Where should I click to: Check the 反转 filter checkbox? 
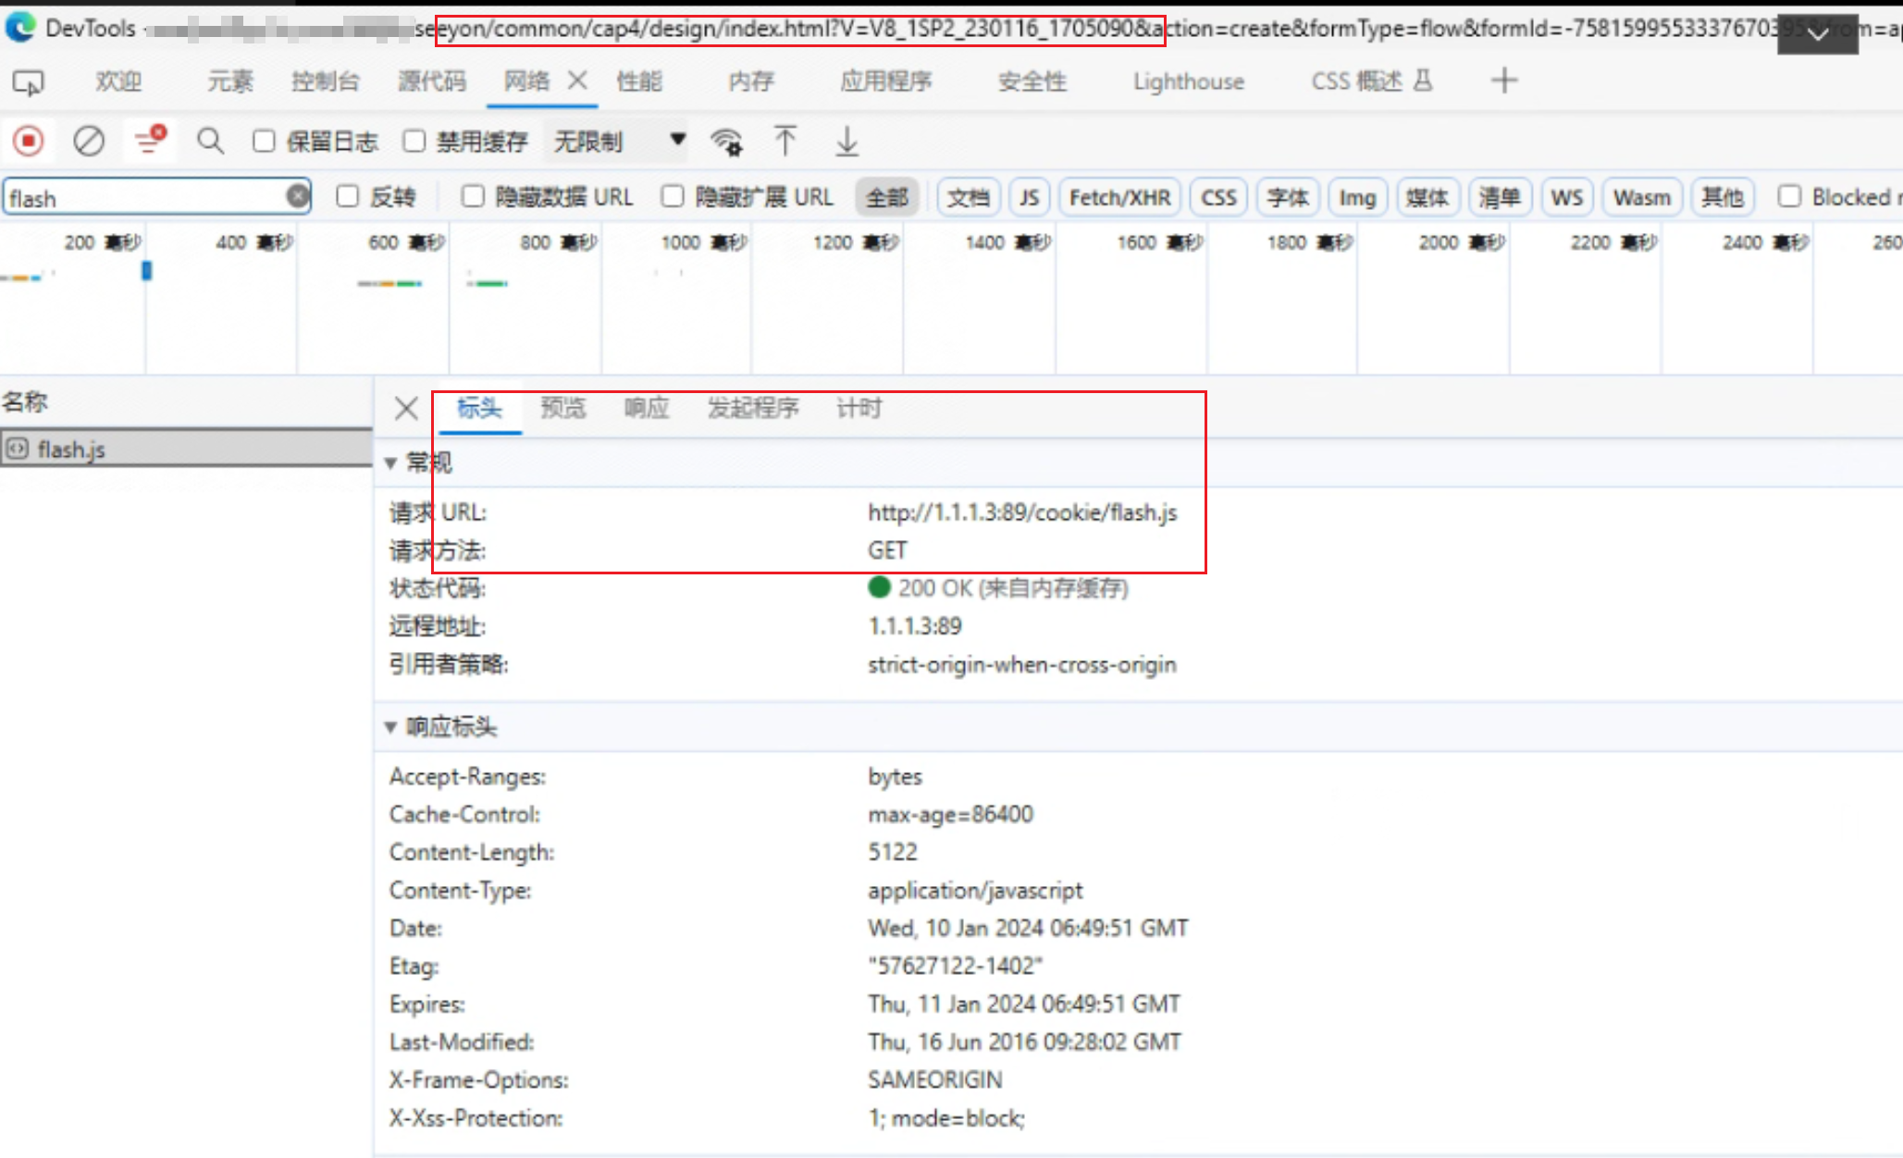(x=348, y=196)
